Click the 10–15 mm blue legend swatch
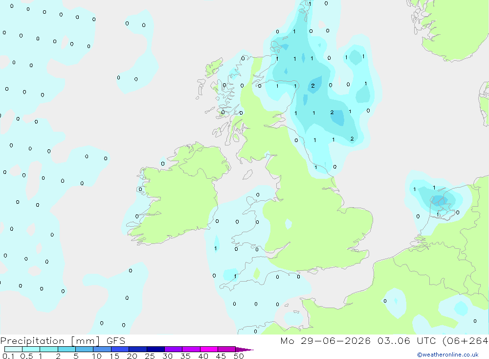The image size is (489, 359). coord(102,349)
